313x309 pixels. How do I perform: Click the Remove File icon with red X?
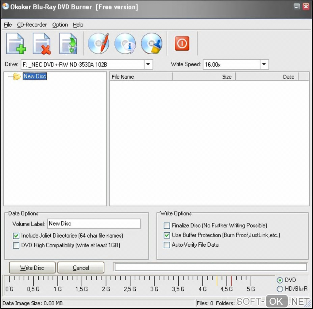pos(42,44)
